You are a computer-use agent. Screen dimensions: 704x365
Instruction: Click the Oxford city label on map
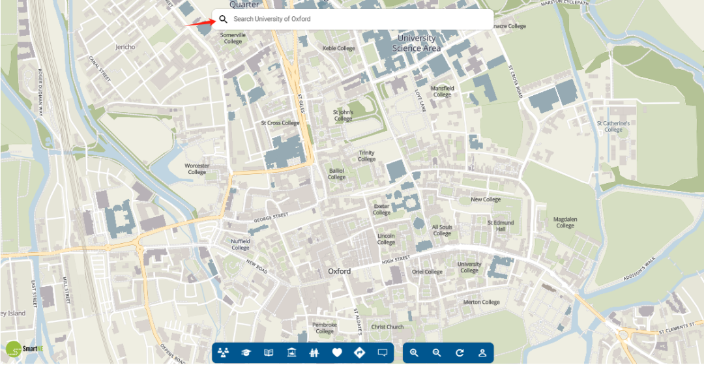coord(340,271)
